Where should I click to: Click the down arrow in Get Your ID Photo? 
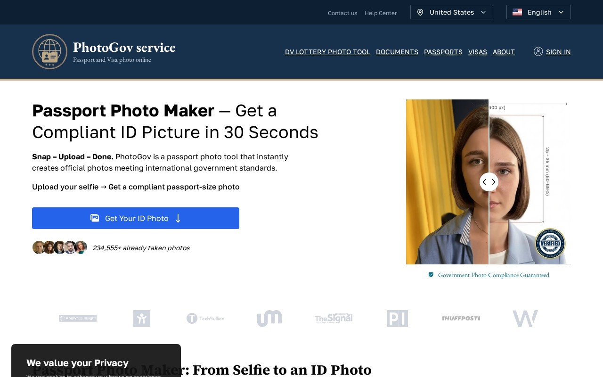pos(178,218)
